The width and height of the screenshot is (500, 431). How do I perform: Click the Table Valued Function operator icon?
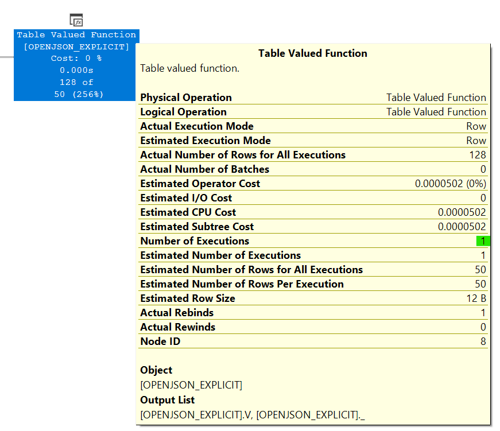(x=76, y=20)
